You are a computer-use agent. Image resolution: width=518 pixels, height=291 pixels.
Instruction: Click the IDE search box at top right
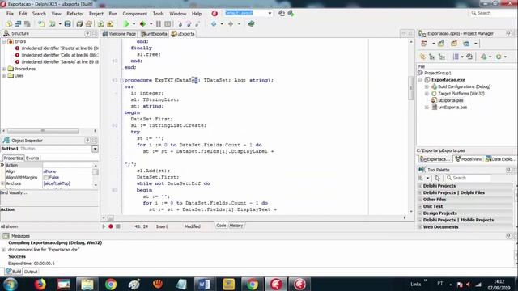(x=494, y=13)
